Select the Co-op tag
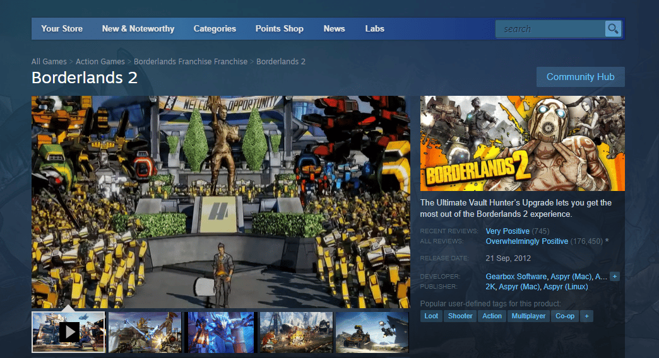 [x=565, y=316]
